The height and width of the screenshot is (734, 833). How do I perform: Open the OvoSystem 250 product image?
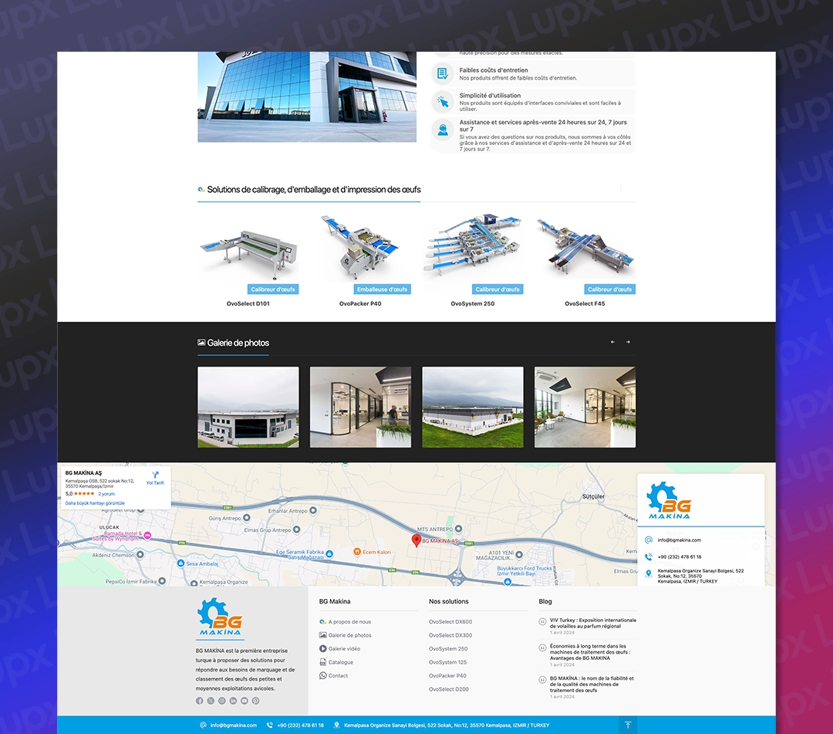coord(472,247)
